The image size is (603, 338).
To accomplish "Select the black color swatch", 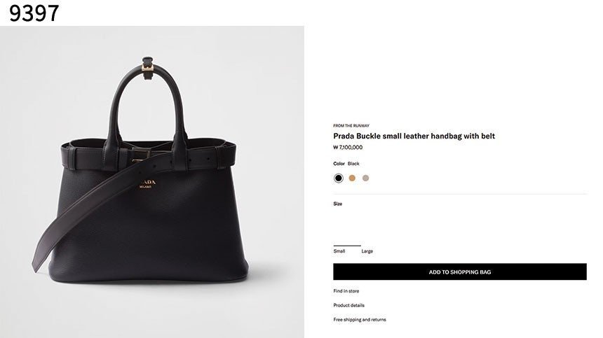I will pos(339,178).
